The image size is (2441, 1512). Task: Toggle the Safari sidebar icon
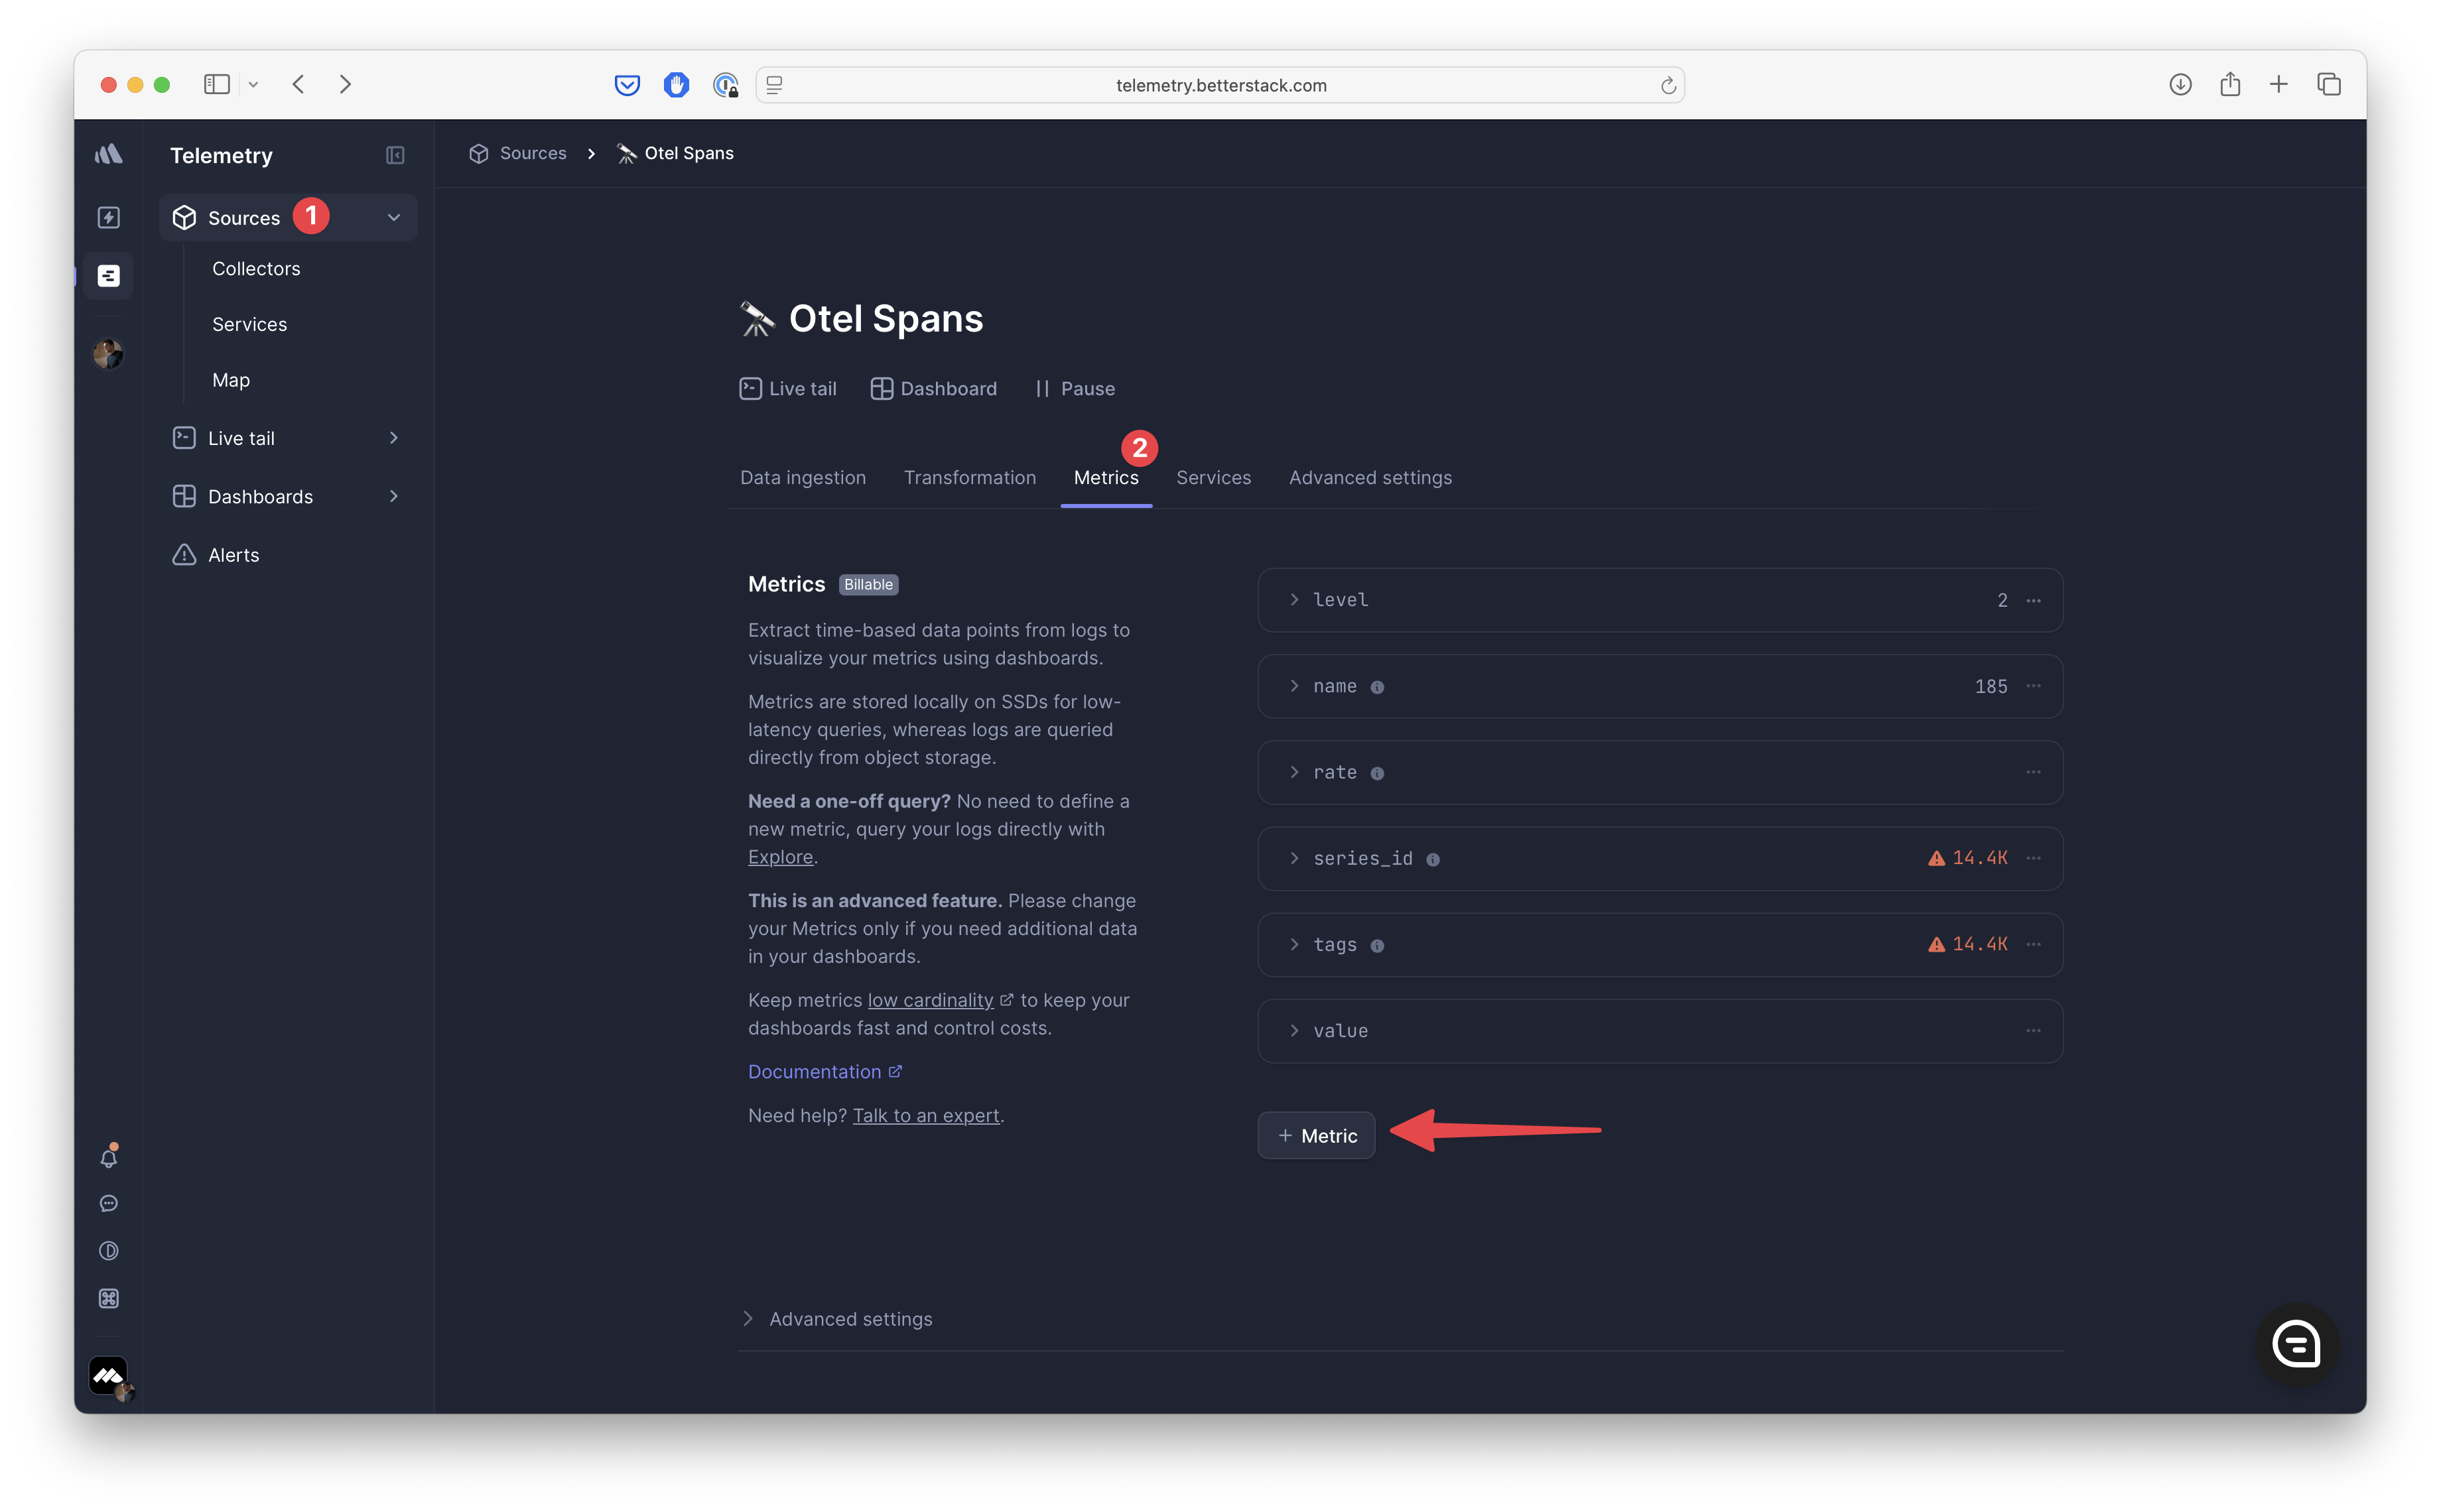click(x=217, y=84)
